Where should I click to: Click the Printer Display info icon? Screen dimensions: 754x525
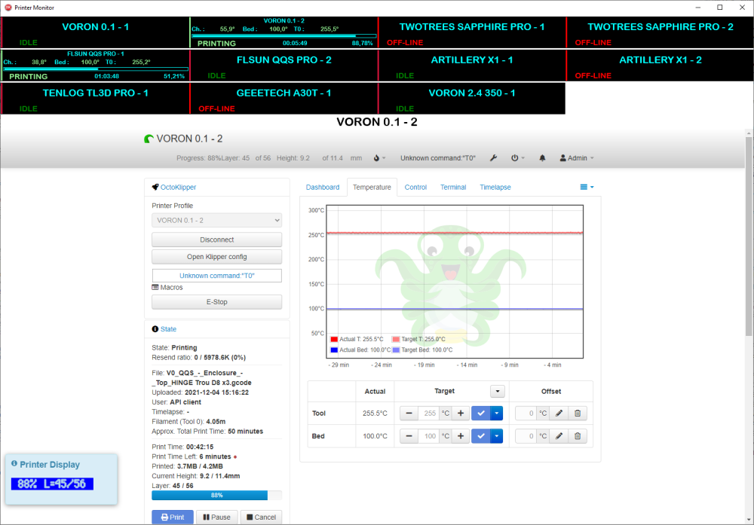pyautogui.click(x=14, y=463)
